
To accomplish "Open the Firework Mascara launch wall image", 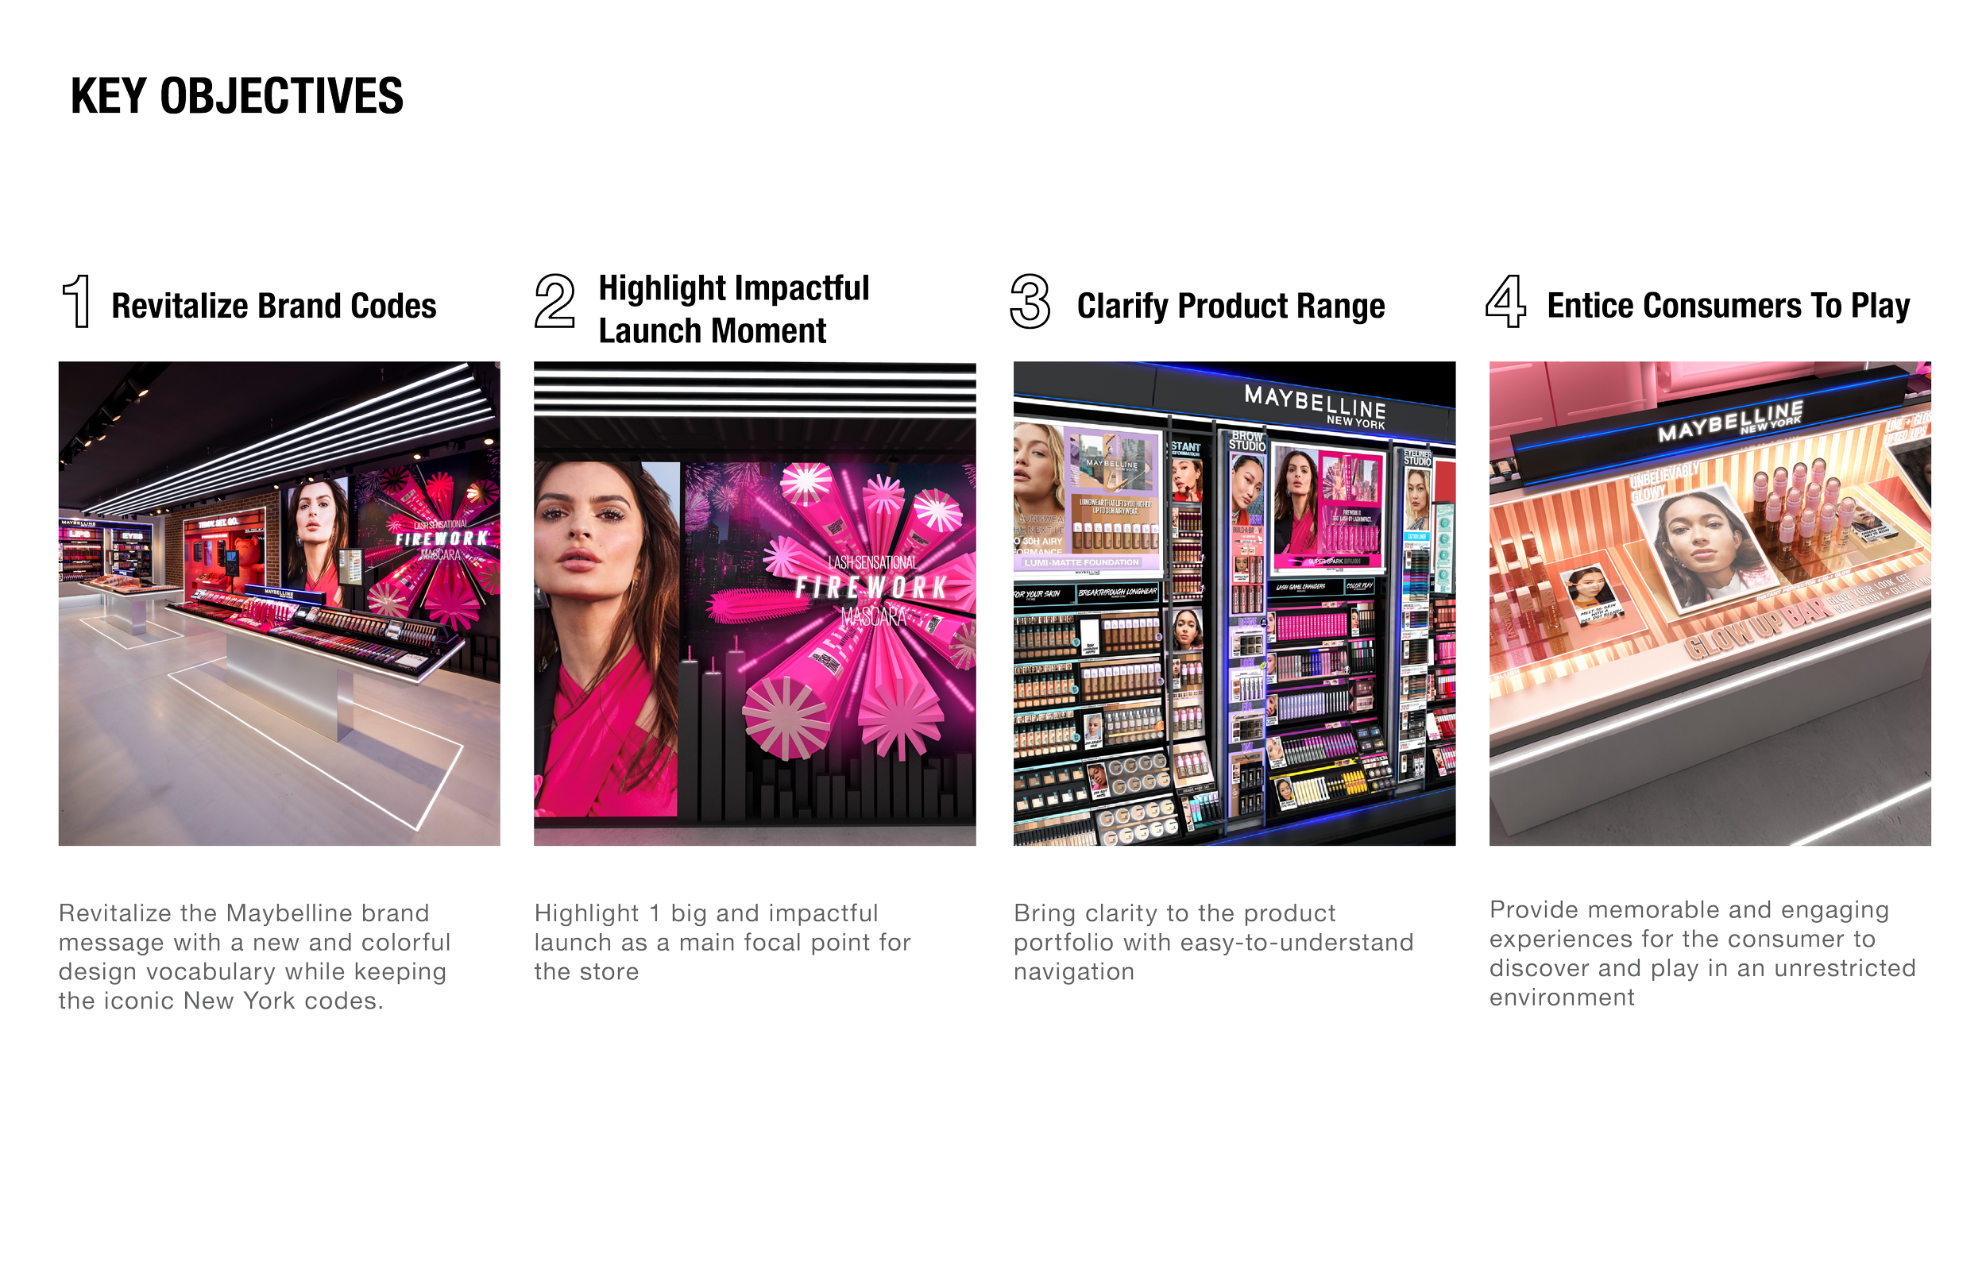I will (755, 604).
